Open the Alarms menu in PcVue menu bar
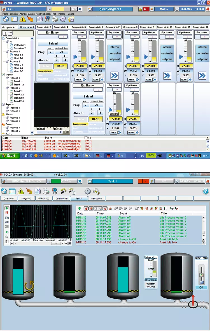The height and width of the screenshot is (331, 210). coord(23,14)
